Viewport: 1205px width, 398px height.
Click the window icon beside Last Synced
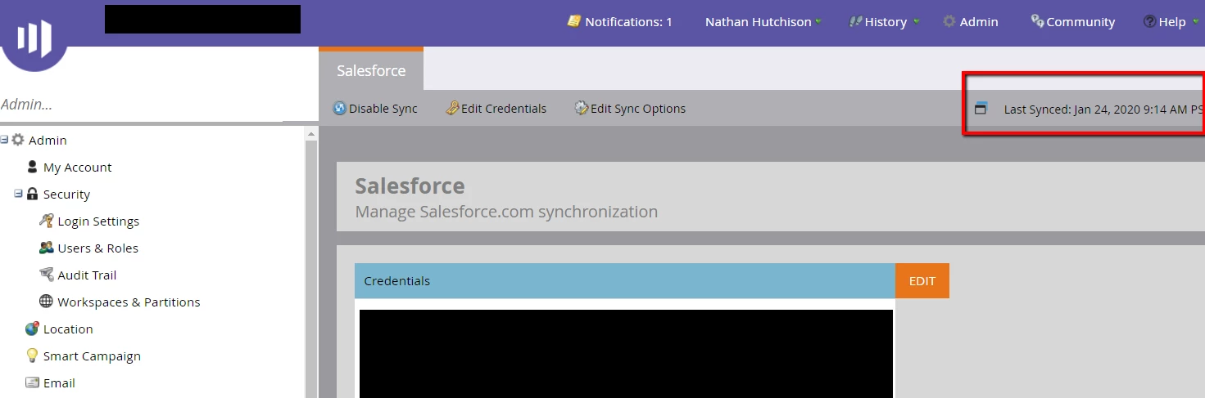pos(981,109)
